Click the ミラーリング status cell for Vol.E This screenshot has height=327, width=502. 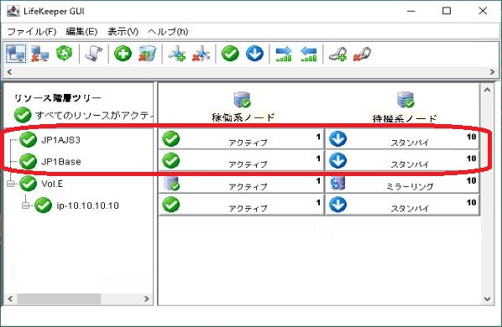pyautogui.click(x=402, y=184)
